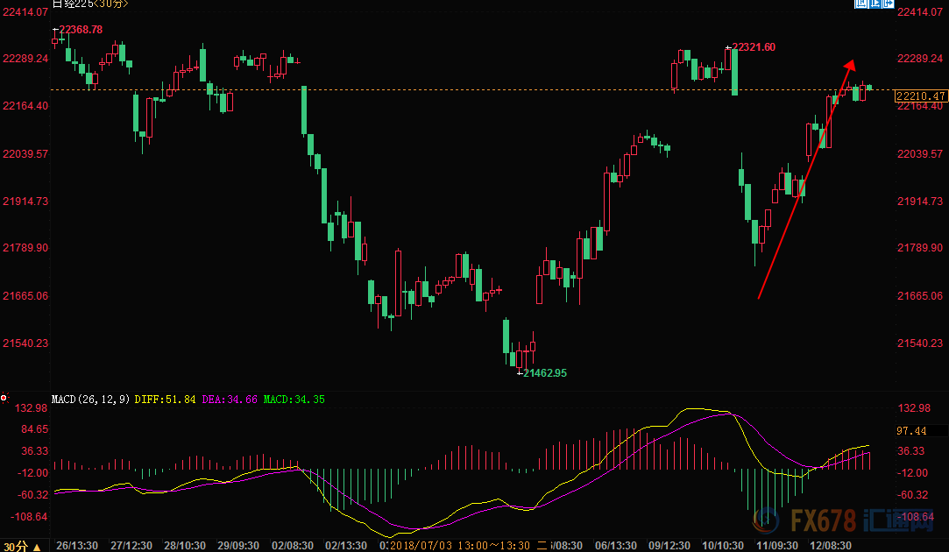Select the DIFF:51.84 indicator value

[166, 400]
